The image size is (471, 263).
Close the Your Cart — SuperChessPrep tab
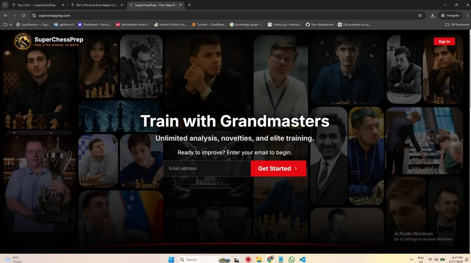[63, 5]
